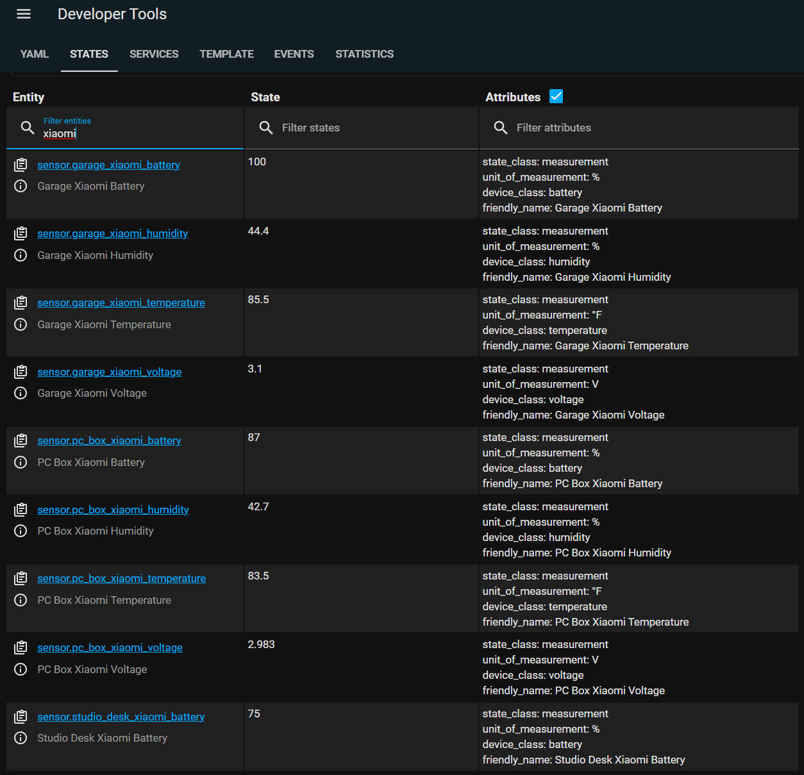Screen dimensions: 804x775
Task: Show info for PC Box Xiaomi Voltage
Action: (x=21, y=669)
